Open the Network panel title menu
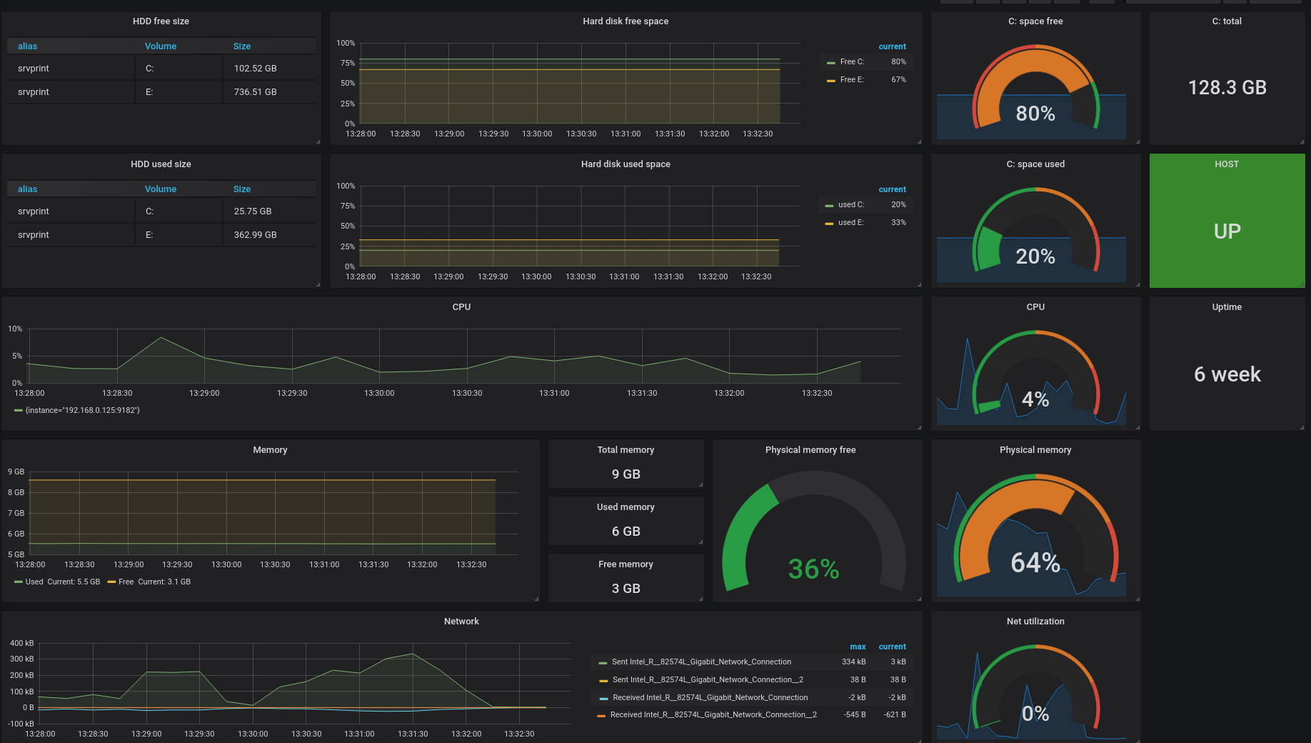Viewport: 1311px width, 743px height. pos(461,622)
